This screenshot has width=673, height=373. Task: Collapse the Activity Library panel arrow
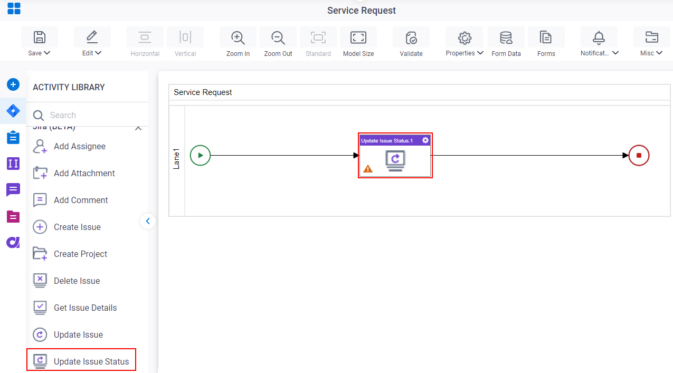coord(148,221)
